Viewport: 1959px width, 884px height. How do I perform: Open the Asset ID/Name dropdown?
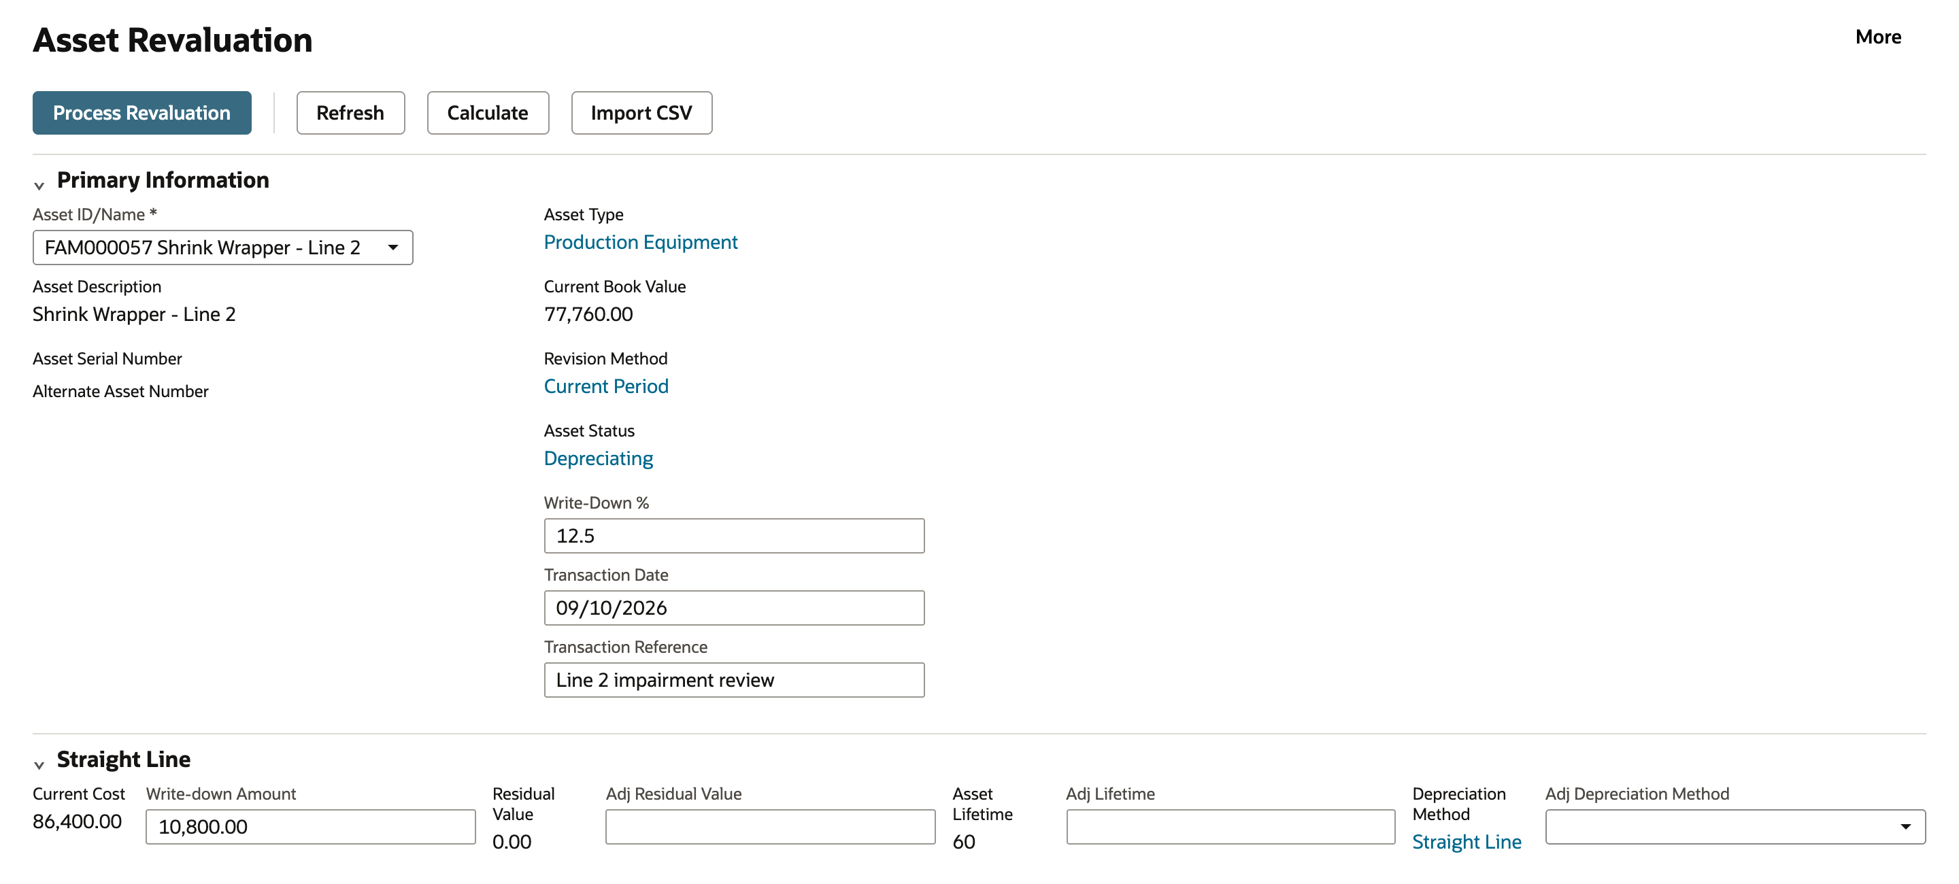coord(223,248)
